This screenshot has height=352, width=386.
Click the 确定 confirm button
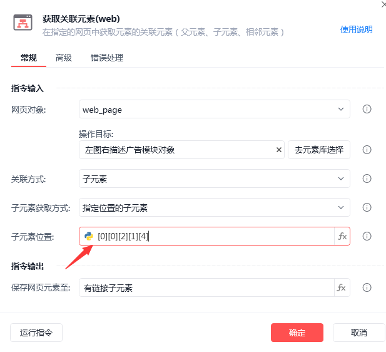coord(297,333)
